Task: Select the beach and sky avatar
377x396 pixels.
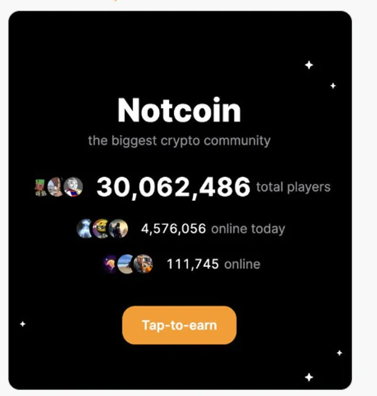Action: (126, 264)
